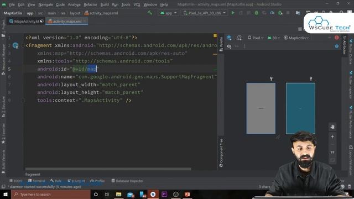The width and height of the screenshot is (354, 199).
Task: Click the Debug app bug icon
Action: [x=257, y=13]
